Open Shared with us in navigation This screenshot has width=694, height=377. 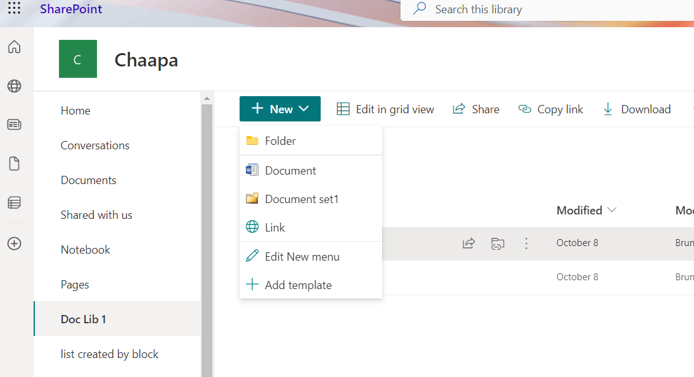(96, 215)
